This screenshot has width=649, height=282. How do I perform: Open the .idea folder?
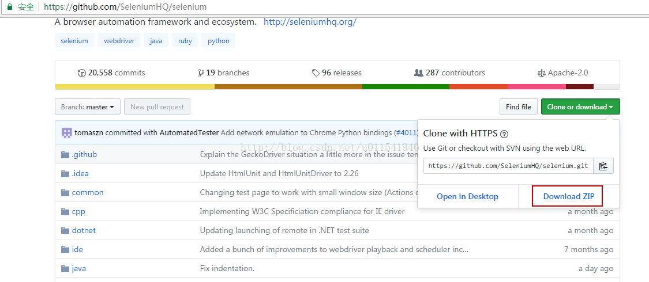coord(80,174)
